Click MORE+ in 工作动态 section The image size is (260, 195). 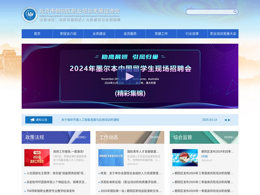(x=155, y=137)
